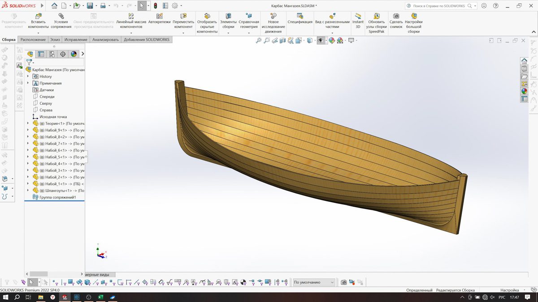Toggle Show Hidden Components (Отобразить скрытые компоненты)
The width and height of the screenshot is (538, 302).
207,16
